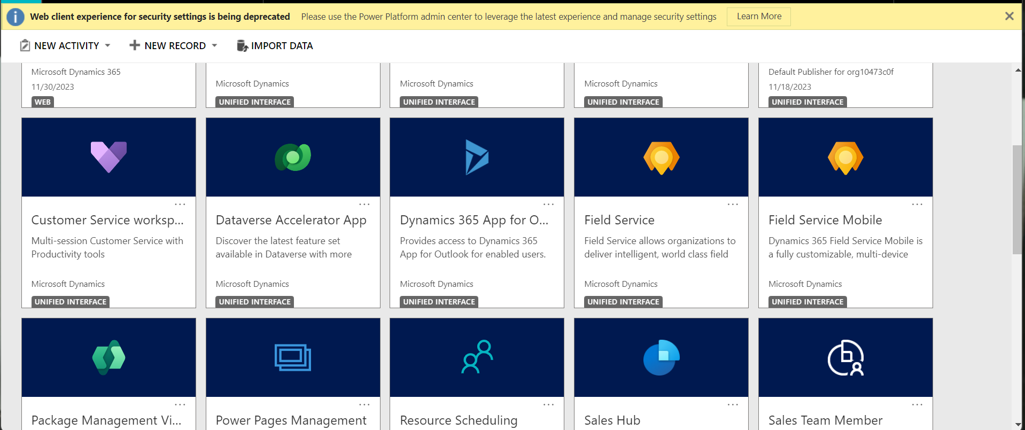Image resolution: width=1025 pixels, height=430 pixels.
Task: Open more options for Customer Service workspace
Action: (180, 204)
